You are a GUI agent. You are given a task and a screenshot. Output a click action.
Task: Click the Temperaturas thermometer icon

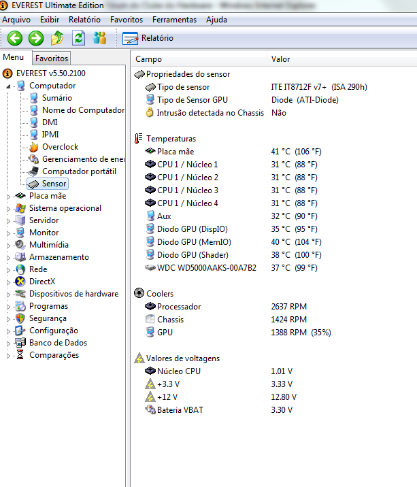(138, 138)
